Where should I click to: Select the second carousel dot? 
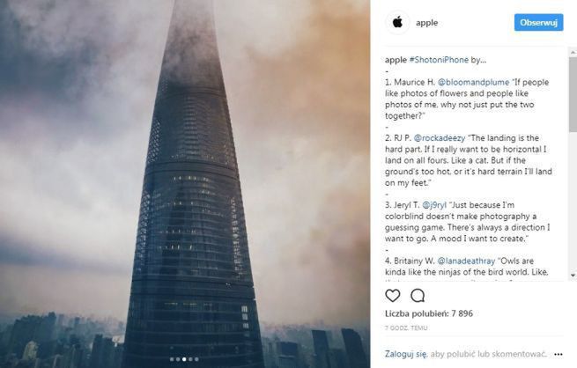point(178,359)
